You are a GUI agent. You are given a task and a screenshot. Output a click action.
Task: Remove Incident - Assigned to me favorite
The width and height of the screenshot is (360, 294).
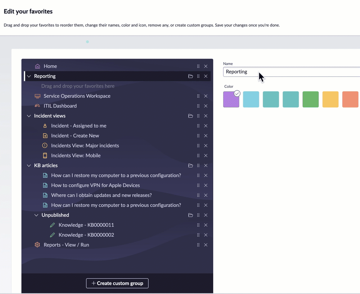click(x=206, y=126)
